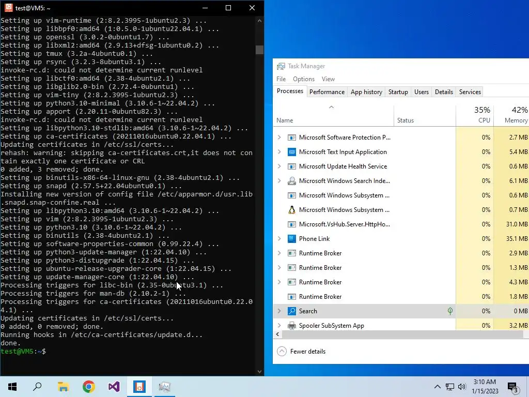Screen dimensions: 529x397
Task: Expand Runtime Broker using 2.9 MB
Action: [279, 253]
